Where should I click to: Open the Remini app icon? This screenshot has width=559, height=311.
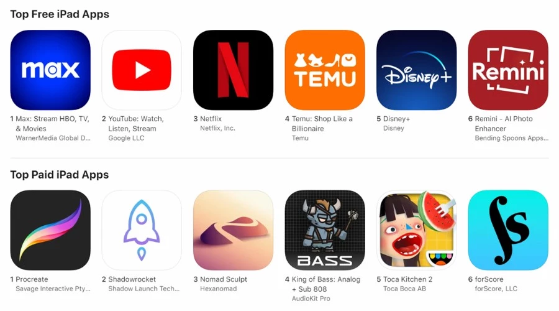tap(508, 70)
